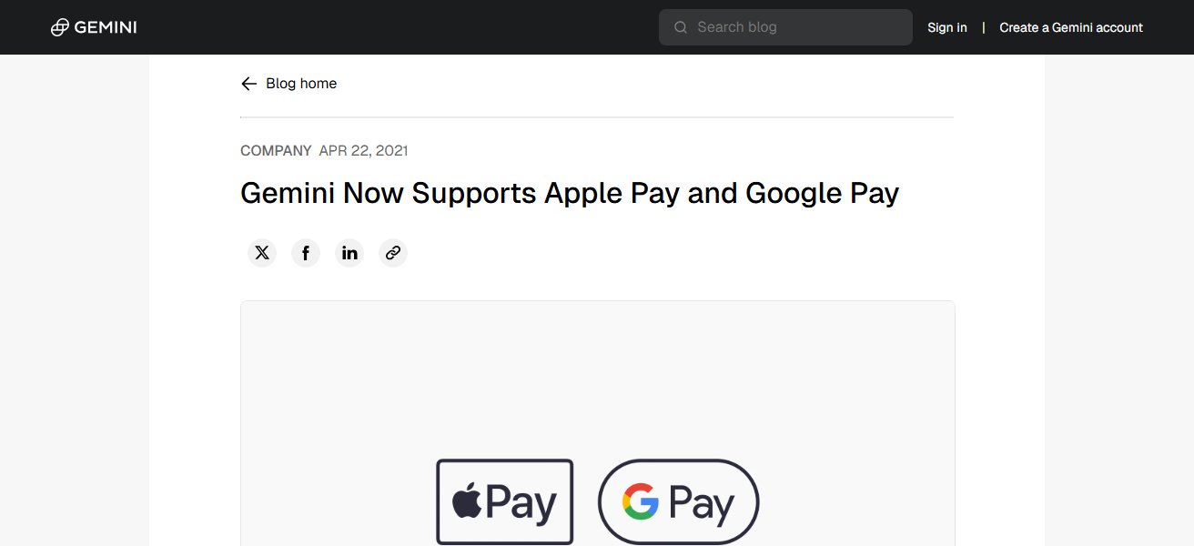Share the article on Facebook
This screenshot has width=1194, height=546.
pos(305,252)
